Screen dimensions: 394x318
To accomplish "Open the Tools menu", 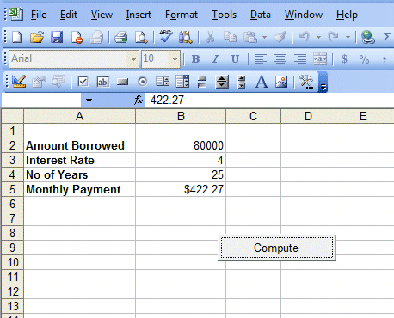I will point(224,15).
